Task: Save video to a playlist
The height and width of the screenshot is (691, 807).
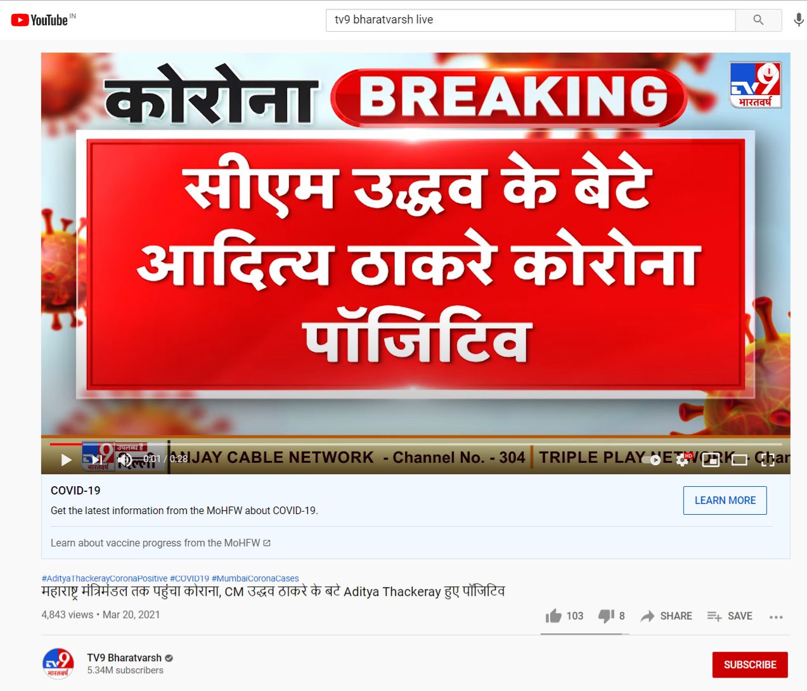Action: click(730, 616)
